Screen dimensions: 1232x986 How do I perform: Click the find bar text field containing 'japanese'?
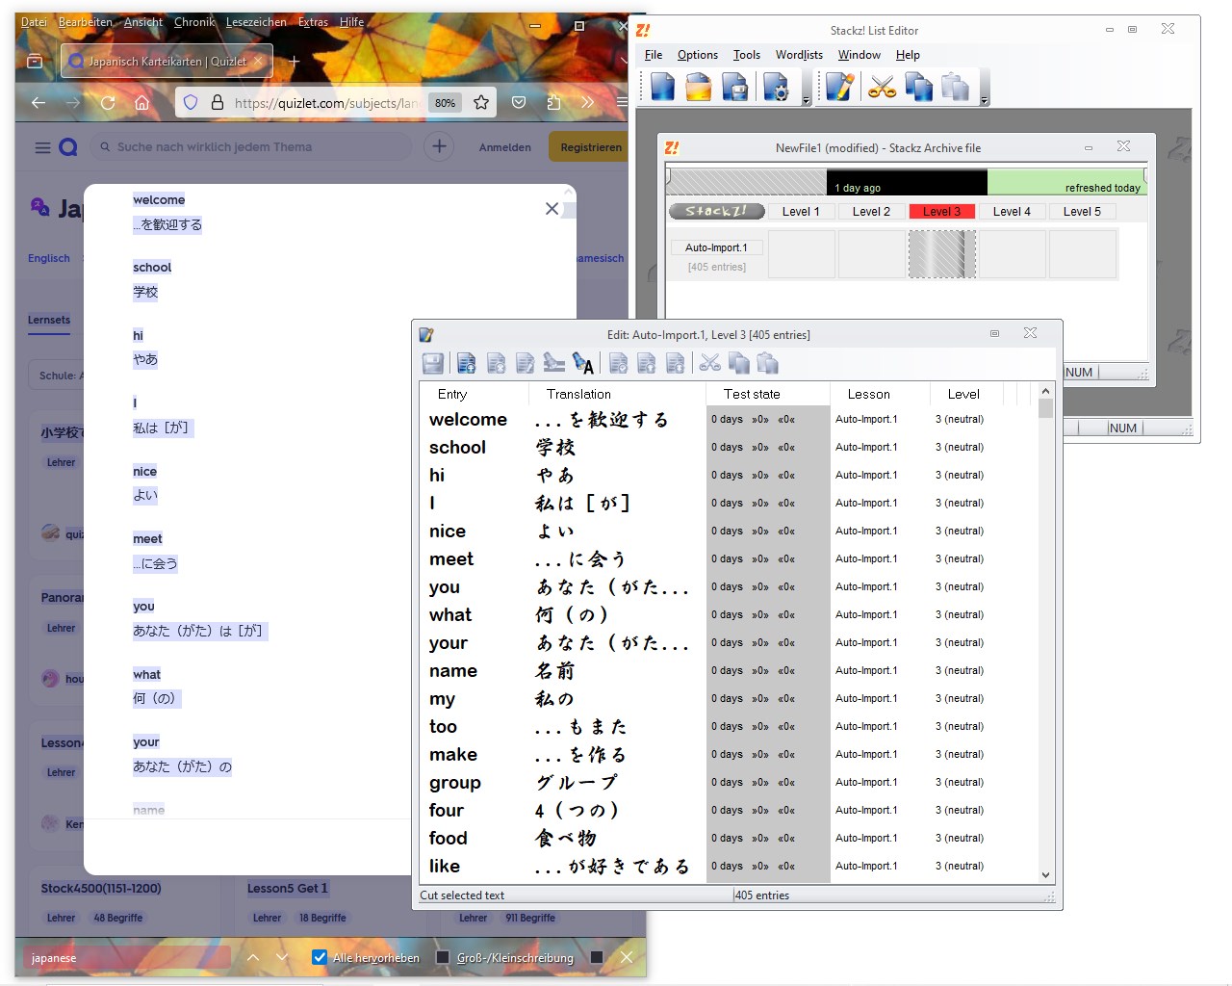click(x=128, y=958)
